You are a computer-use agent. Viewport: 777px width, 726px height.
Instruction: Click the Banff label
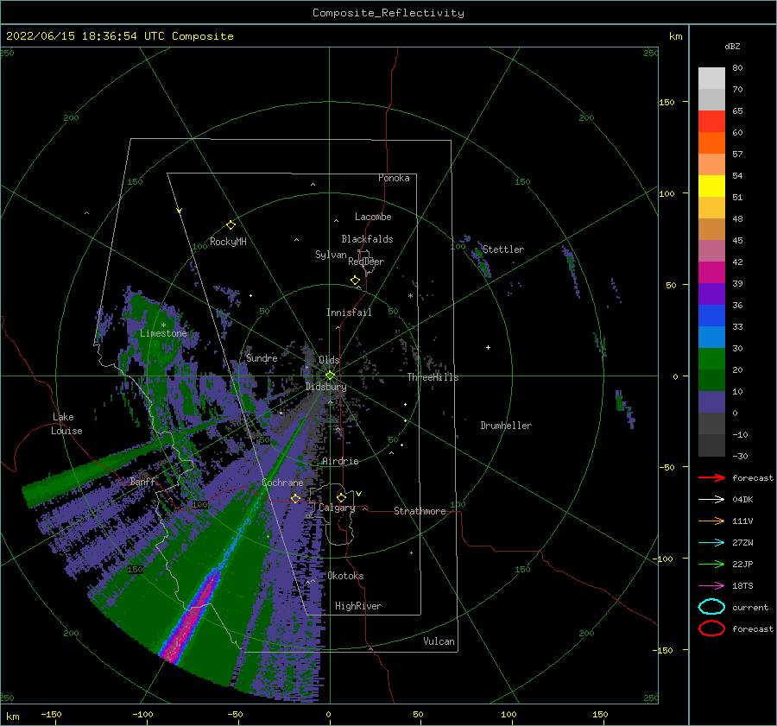[142, 482]
